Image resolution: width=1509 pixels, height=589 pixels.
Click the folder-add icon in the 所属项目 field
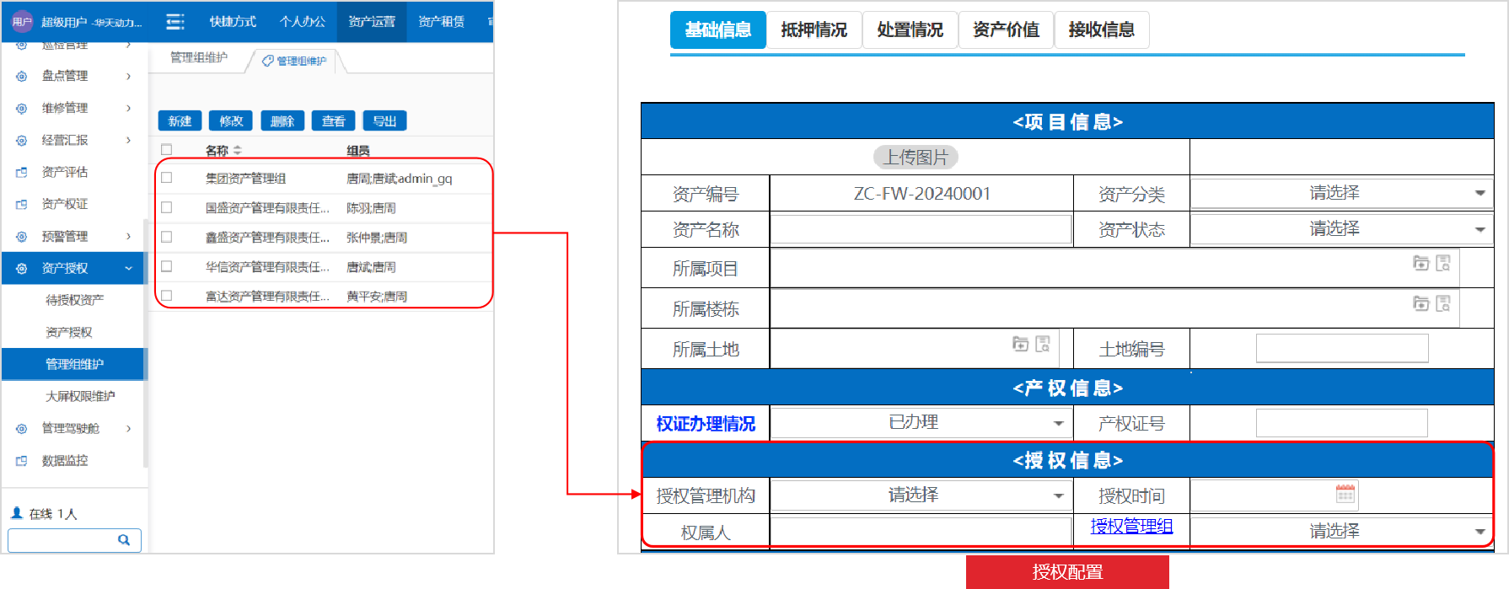(1421, 263)
